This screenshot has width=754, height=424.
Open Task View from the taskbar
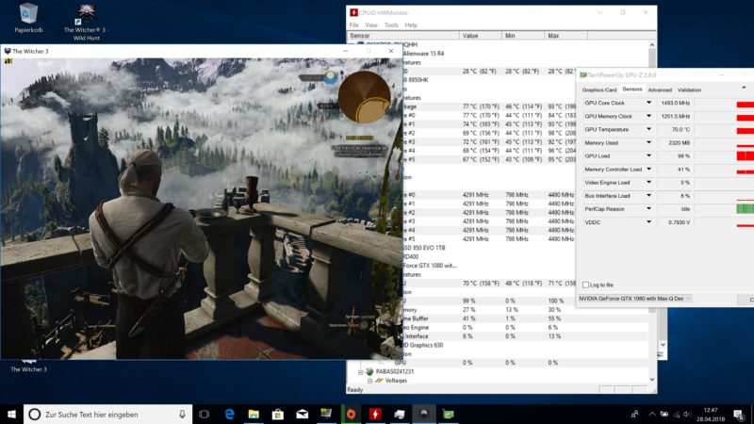click(x=204, y=414)
